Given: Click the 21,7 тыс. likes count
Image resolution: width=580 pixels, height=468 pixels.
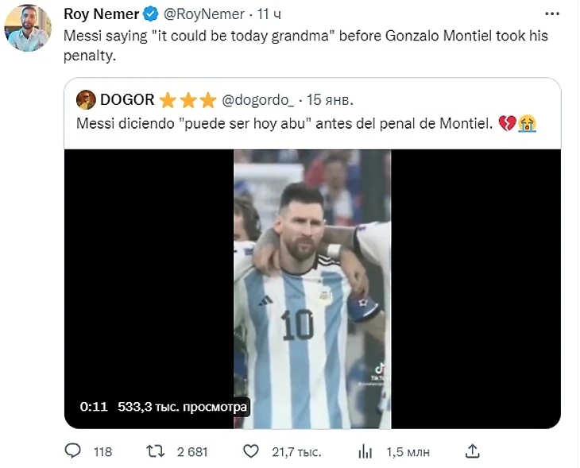Looking at the screenshot, I should pyautogui.click(x=296, y=451).
